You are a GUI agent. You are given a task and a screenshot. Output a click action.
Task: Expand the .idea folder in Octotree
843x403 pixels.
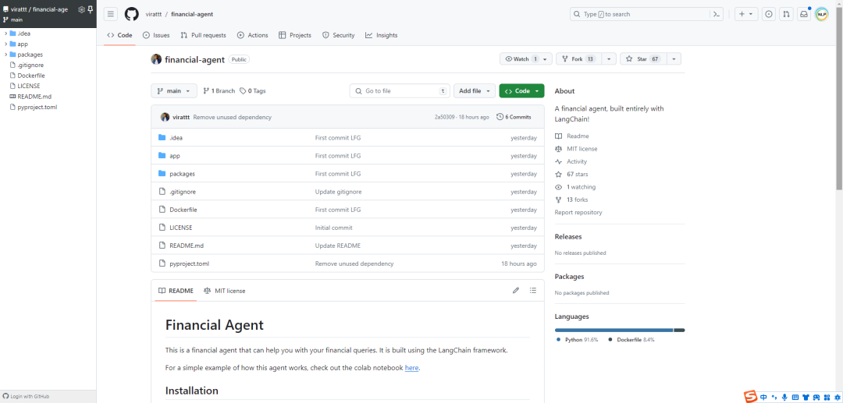[5, 34]
